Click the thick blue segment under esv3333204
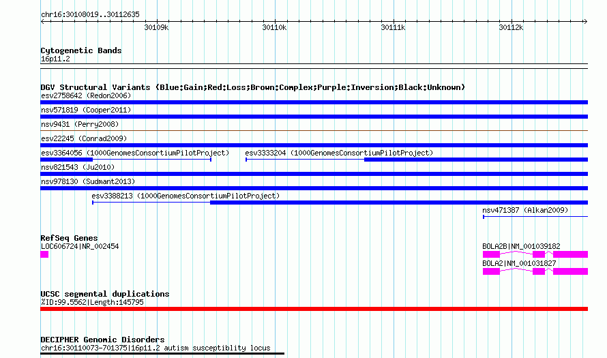Viewport: 607px width, 358px height. [476, 160]
